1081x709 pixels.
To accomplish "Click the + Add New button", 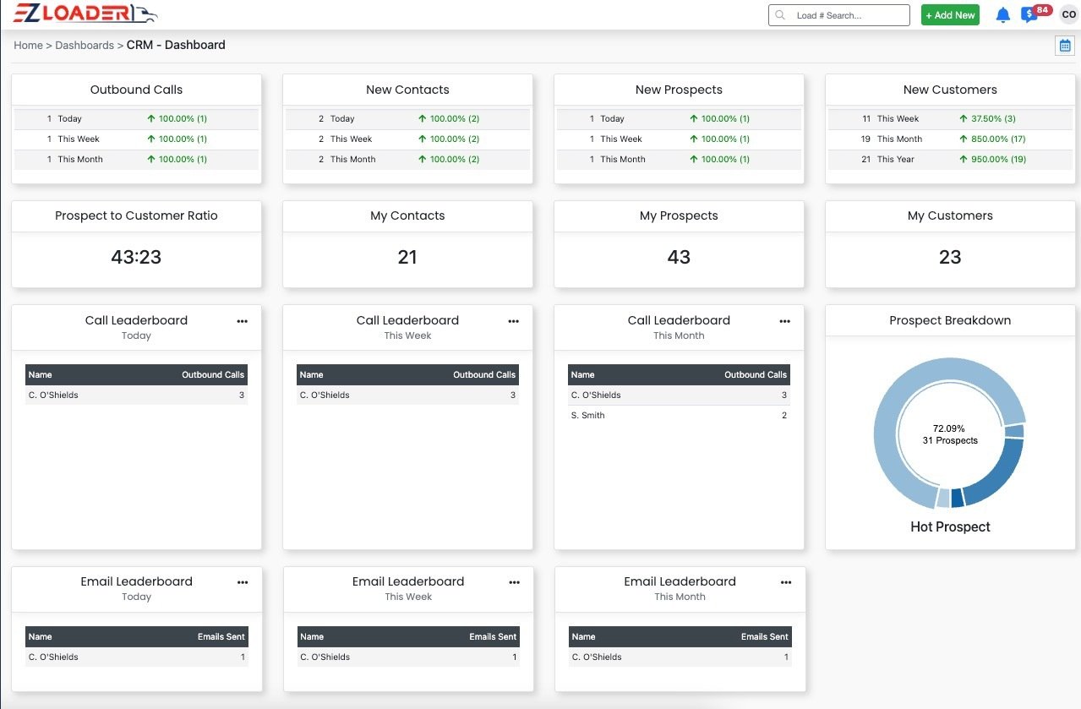I will click(x=950, y=15).
